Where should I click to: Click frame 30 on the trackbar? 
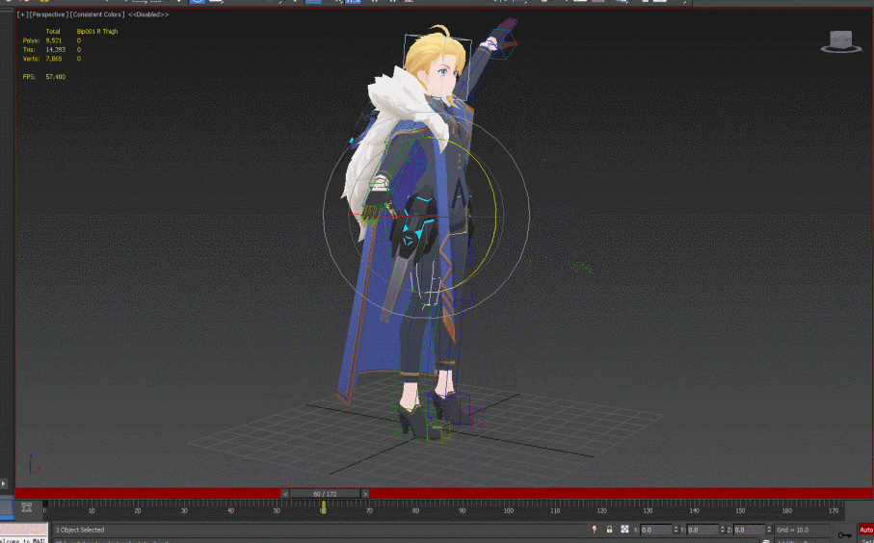click(x=184, y=510)
